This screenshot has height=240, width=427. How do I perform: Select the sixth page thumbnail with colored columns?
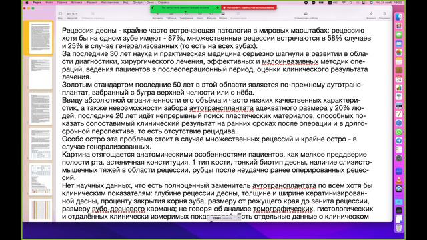41,210
